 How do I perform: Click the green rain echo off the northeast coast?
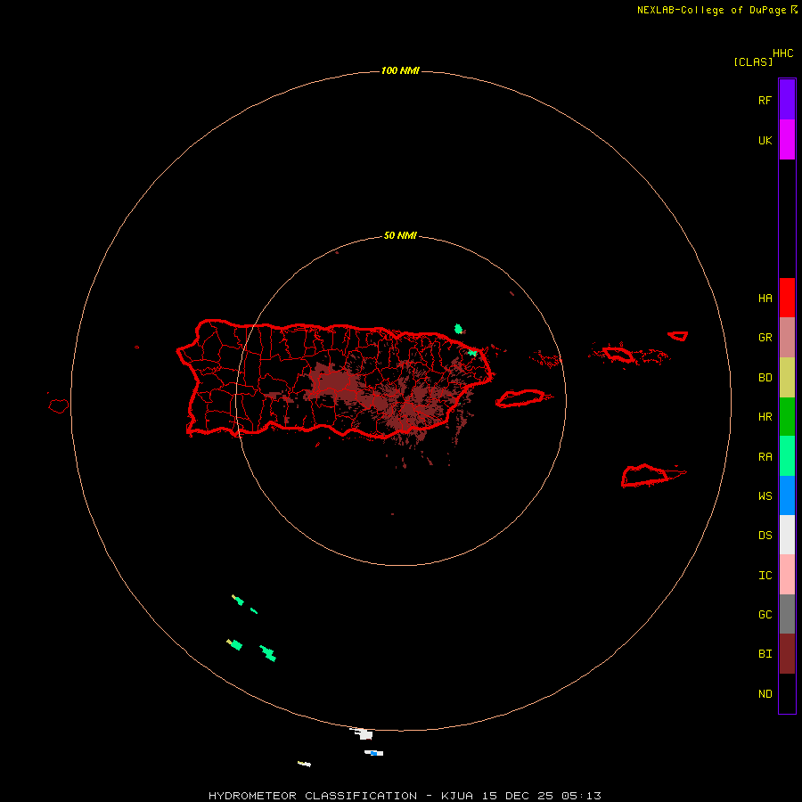459,329
